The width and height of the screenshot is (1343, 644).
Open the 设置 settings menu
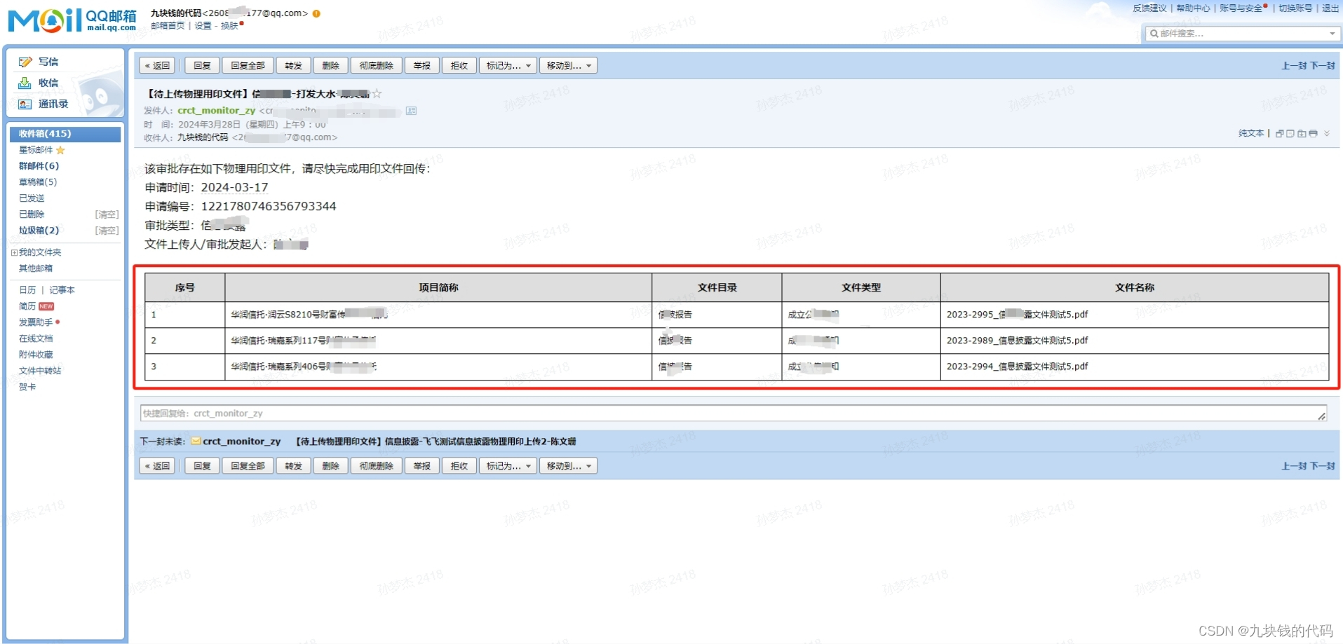202,25
